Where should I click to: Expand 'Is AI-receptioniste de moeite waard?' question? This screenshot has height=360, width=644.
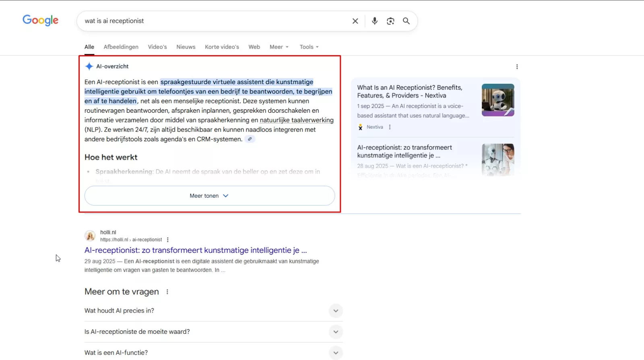[x=336, y=332]
